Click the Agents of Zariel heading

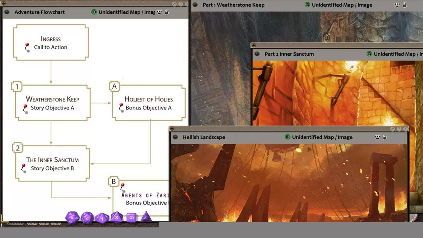tap(145, 195)
